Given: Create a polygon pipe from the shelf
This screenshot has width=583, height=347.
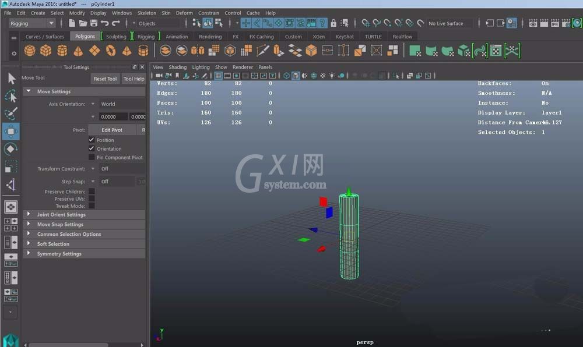Looking at the screenshot, I should pos(143,51).
